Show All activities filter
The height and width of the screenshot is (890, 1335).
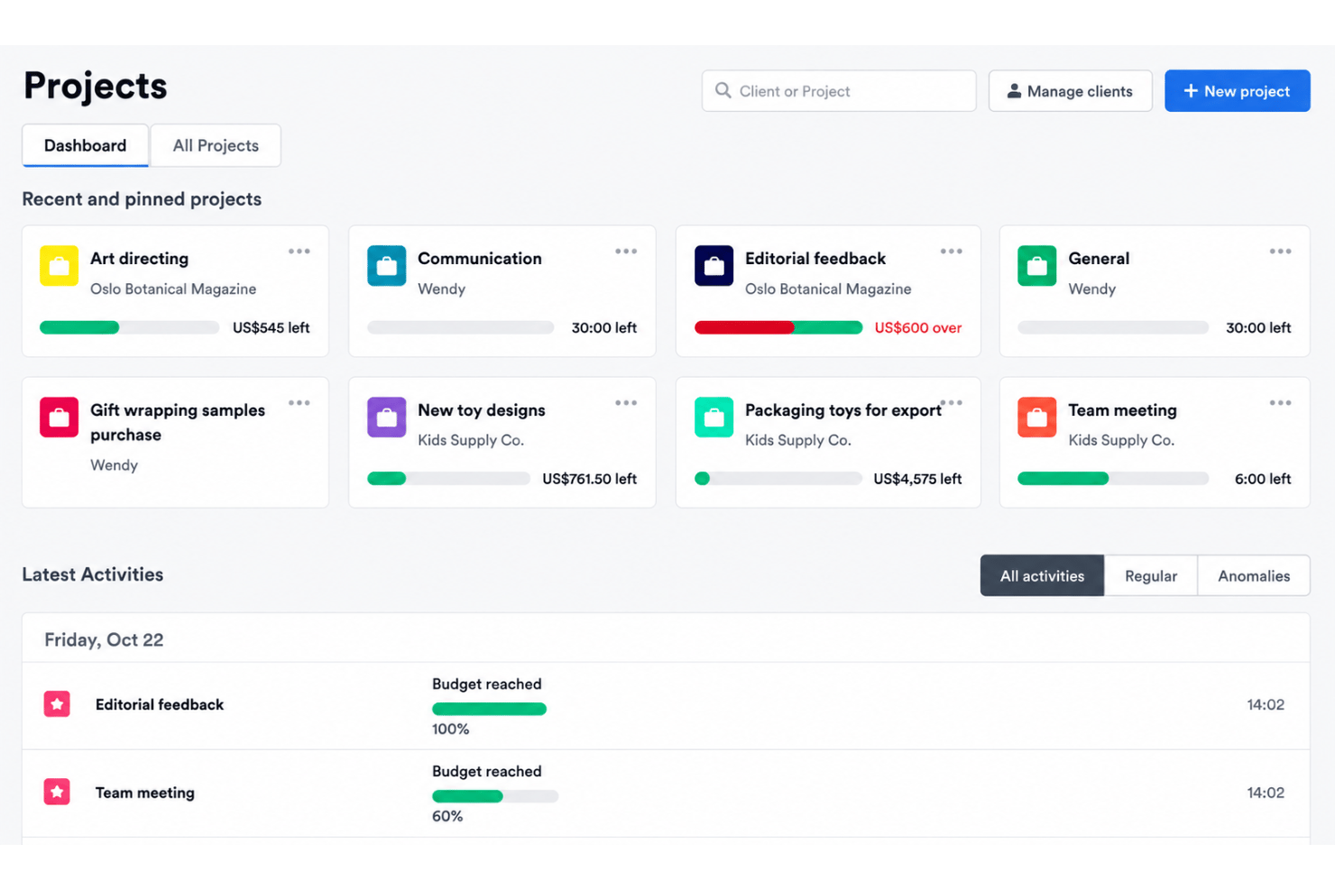point(1042,575)
